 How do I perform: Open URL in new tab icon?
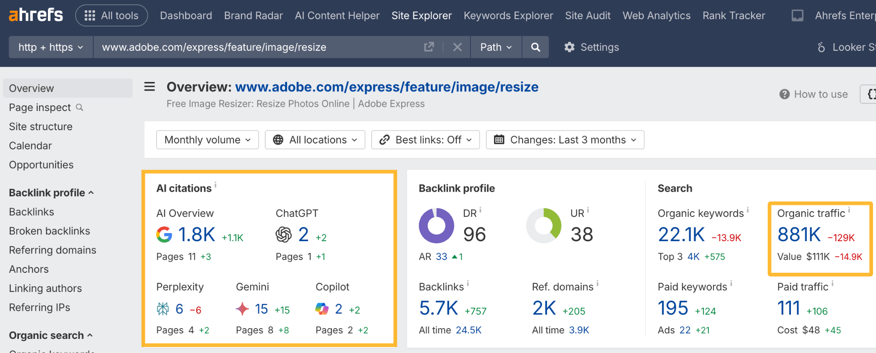[429, 47]
